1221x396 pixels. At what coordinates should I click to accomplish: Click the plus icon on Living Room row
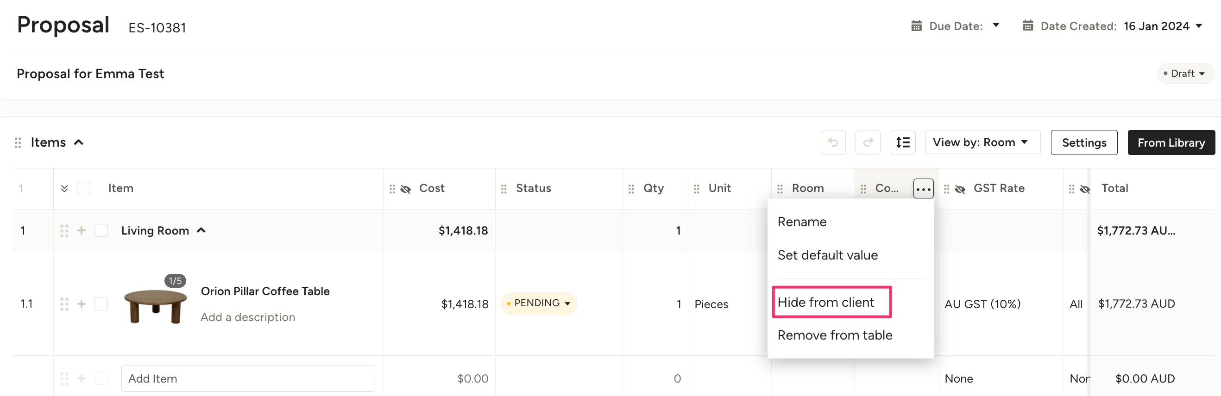point(82,230)
